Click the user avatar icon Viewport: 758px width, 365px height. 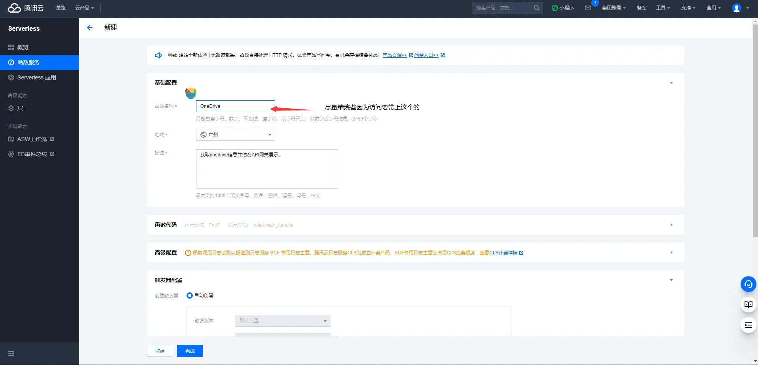(x=736, y=8)
